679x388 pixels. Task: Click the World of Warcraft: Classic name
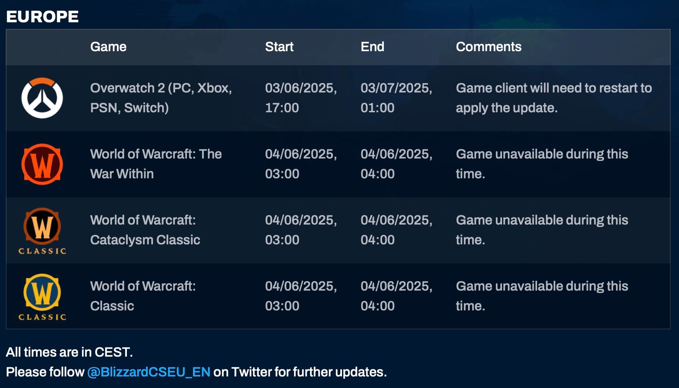(x=143, y=296)
